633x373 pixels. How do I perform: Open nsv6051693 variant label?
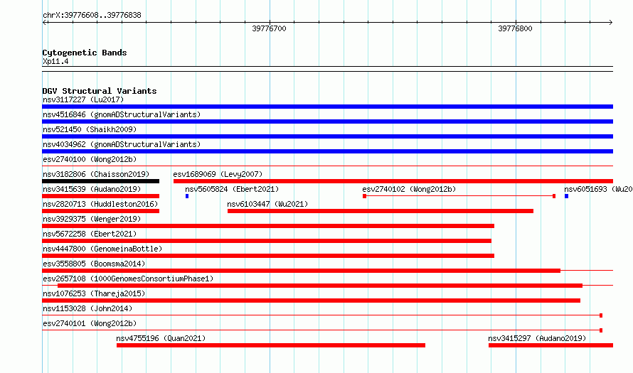tap(598, 189)
